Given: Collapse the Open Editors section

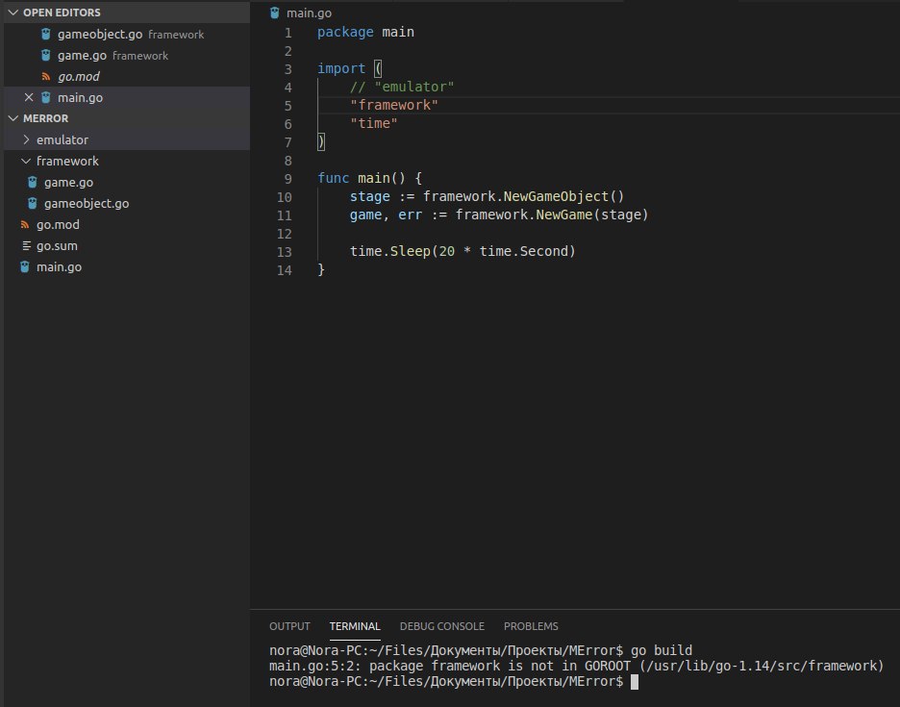Looking at the screenshot, I should 12,13.
